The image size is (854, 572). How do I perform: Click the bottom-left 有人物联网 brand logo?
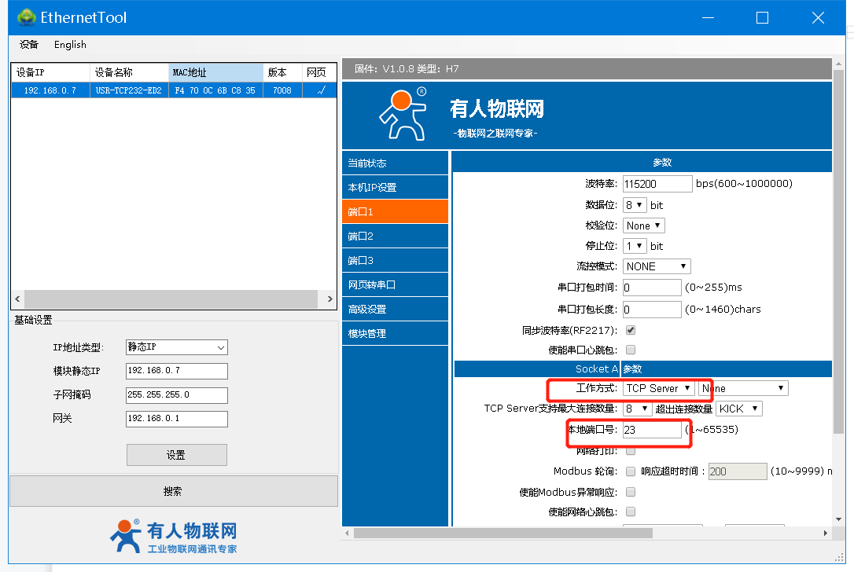point(173,537)
